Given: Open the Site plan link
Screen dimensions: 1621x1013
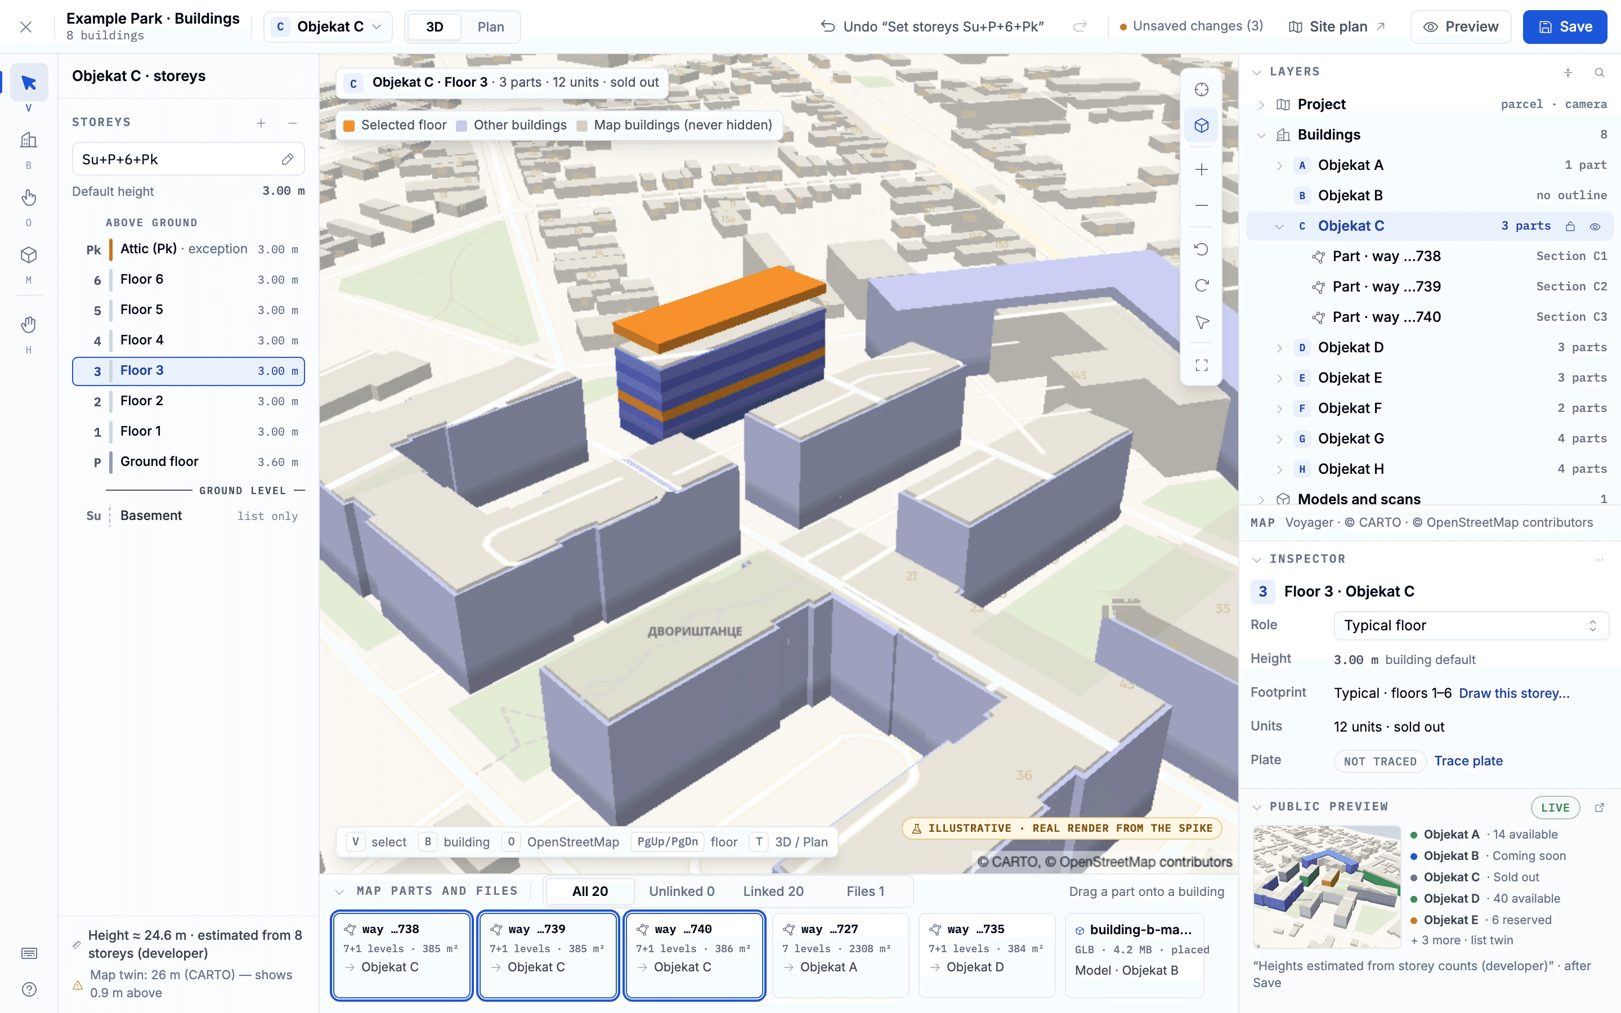Looking at the screenshot, I should (1336, 27).
